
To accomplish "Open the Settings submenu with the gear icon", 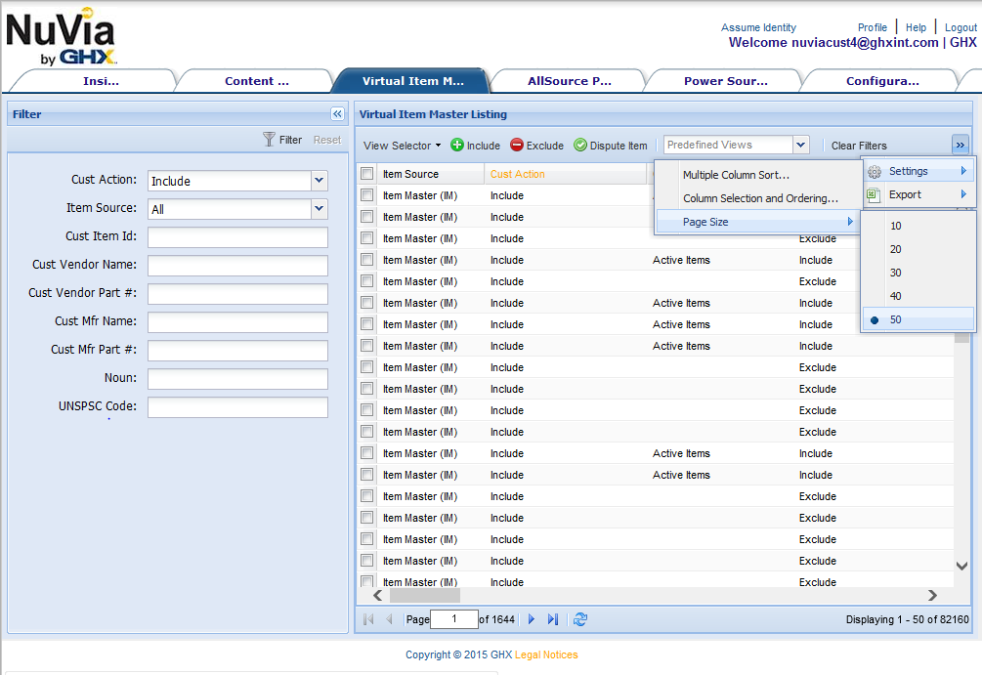I will click(x=918, y=171).
